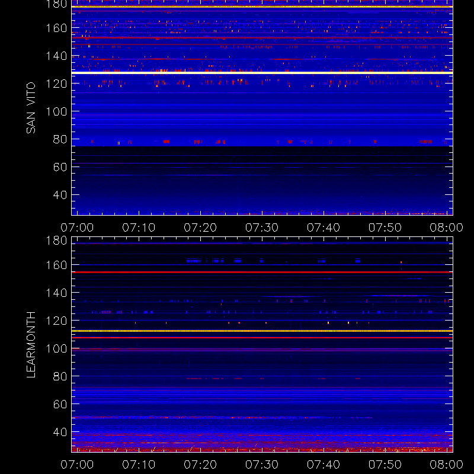Select the 40 tick label on San Vito plot
The width and height of the screenshot is (474, 474).
tap(60, 195)
